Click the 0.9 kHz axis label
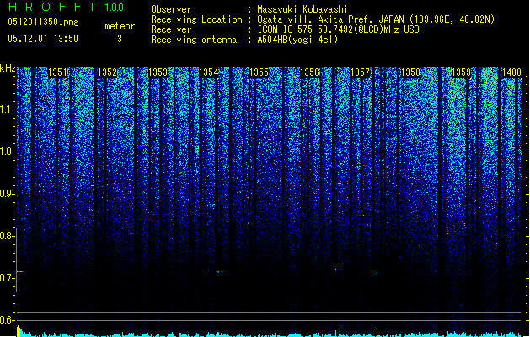Viewport: 530px width, 337px height. (x=7, y=194)
